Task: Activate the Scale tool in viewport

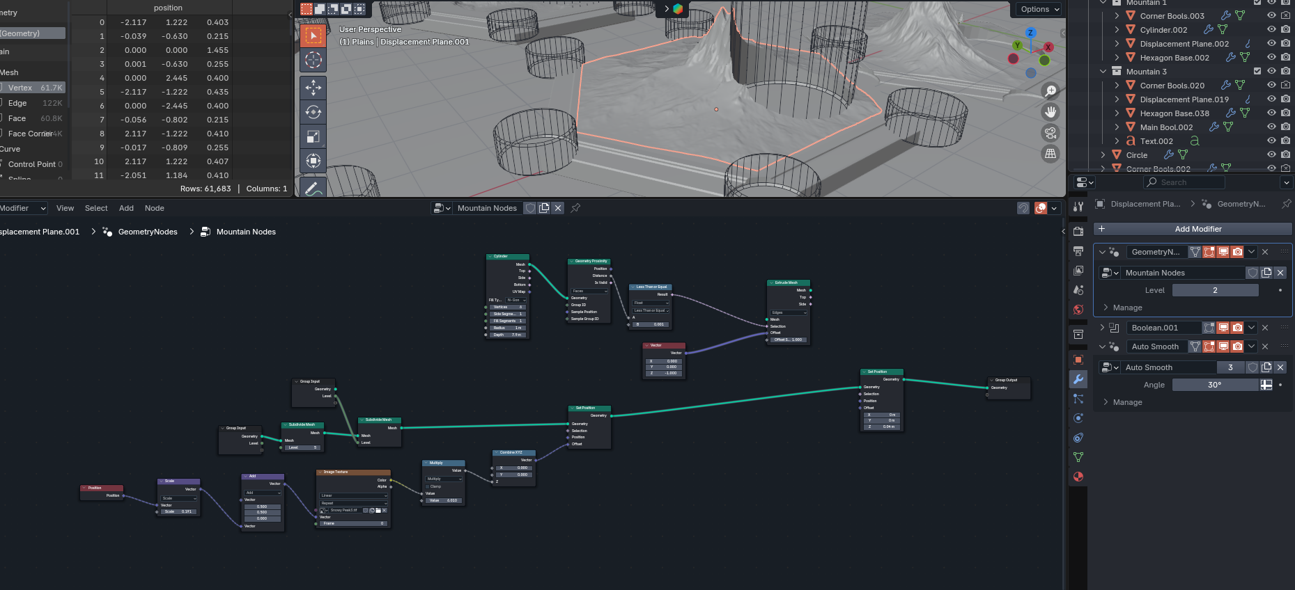Action: click(x=313, y=137)
